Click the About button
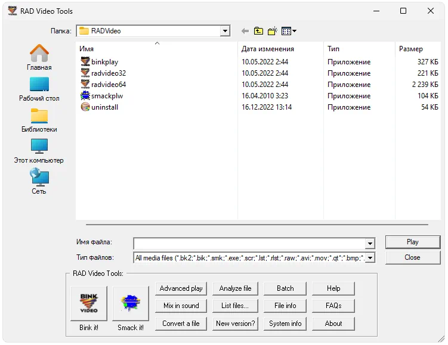 [x=333, y=324]
